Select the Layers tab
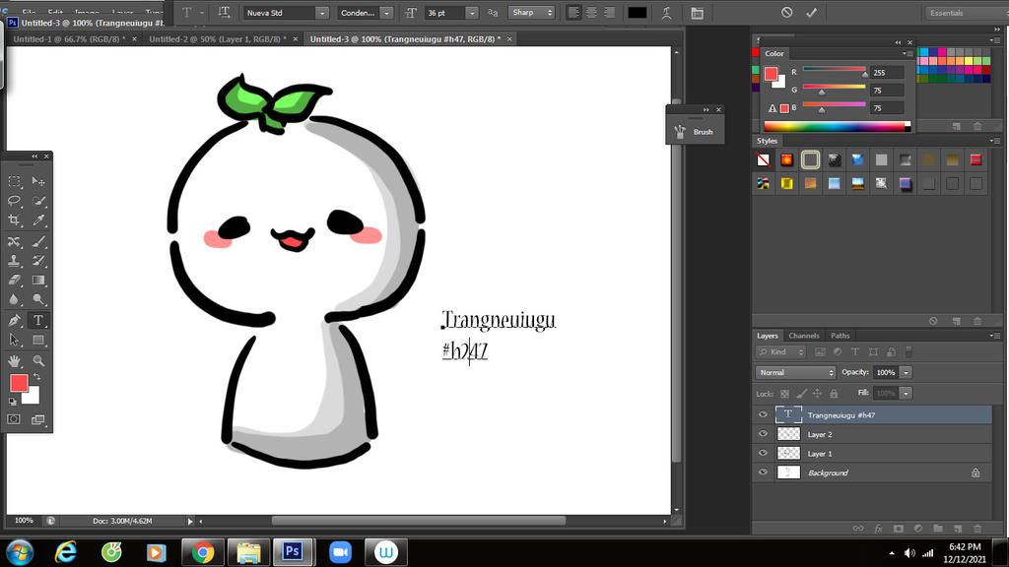Image resolution: width=1009 pixels, height=567 pixels. [x=767, y=336]
